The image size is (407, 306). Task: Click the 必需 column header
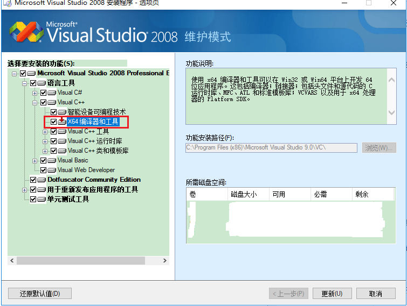click(332, 194)
